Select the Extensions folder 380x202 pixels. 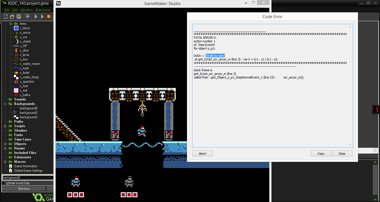(x=23, y=157)
